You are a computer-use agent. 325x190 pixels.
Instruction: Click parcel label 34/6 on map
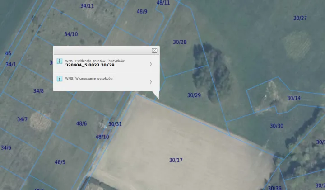point(6,148)
